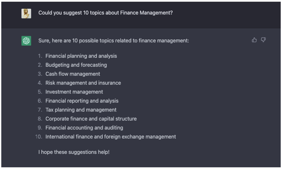Click "International finance and foreign exchange management" item
Viewport: 282px width, 169px height.
pyautogui.click(x=110, y=137)
